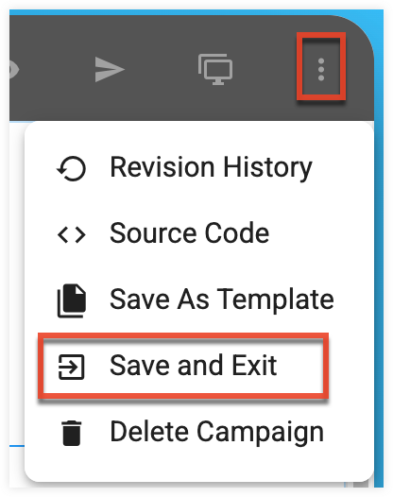Click the angle brackets Source Code icon
393x497 pixels.
(72, 235)
